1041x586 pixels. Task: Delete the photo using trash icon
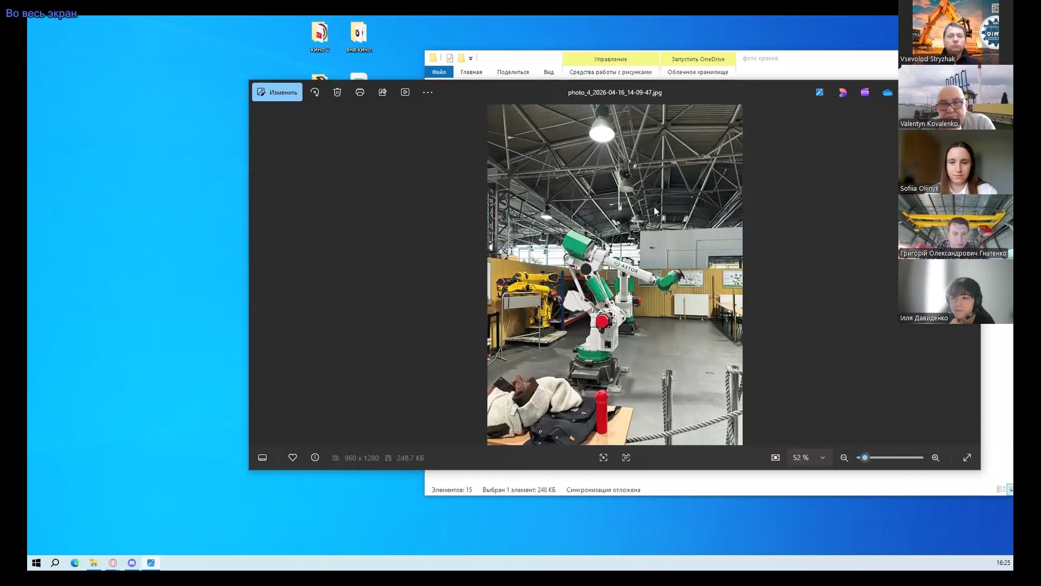click(337, 92)
